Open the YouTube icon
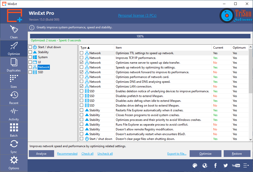 (236, 165)
